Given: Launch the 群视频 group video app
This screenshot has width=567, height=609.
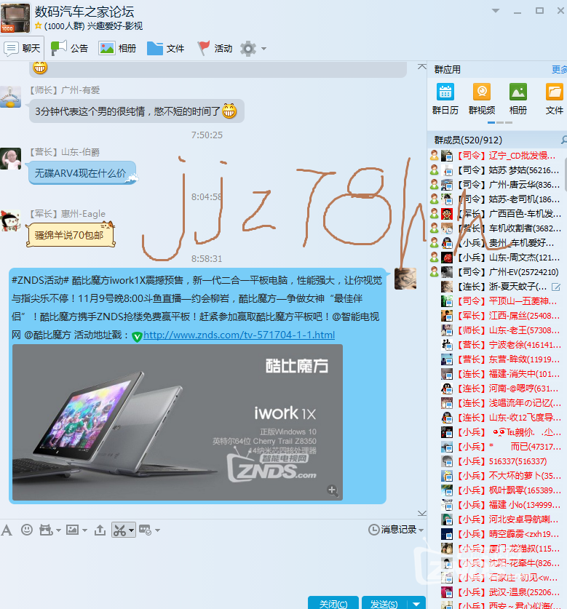Looking at the screenshot, I should pos(482,99).
